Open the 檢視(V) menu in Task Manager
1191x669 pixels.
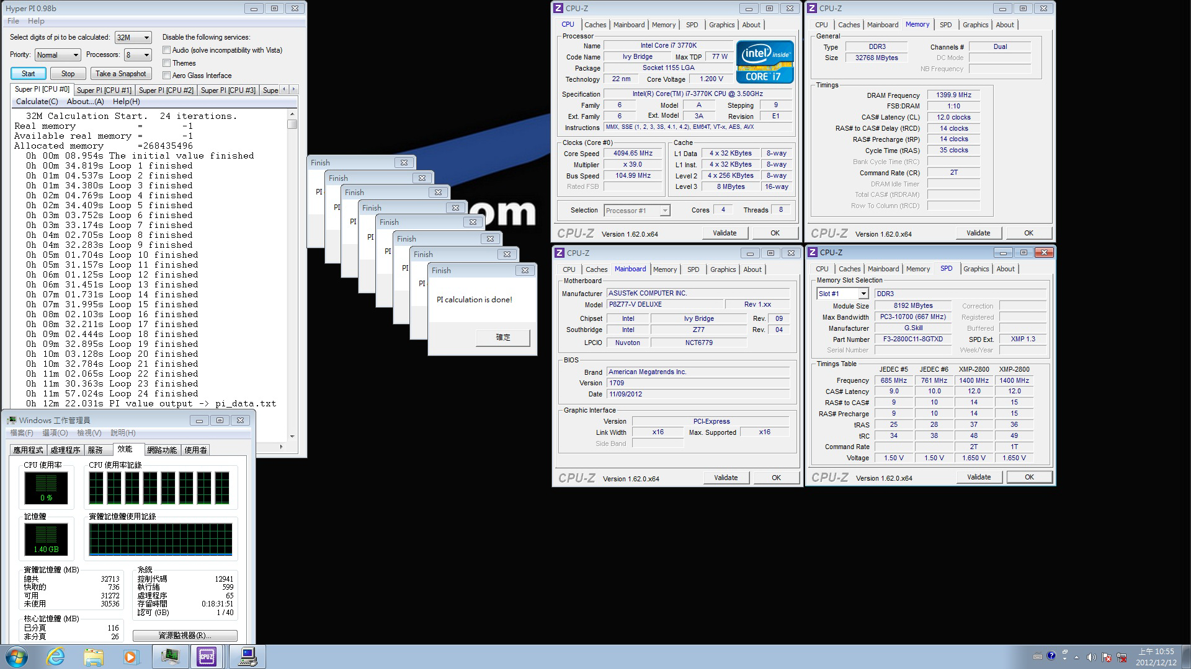89,433
